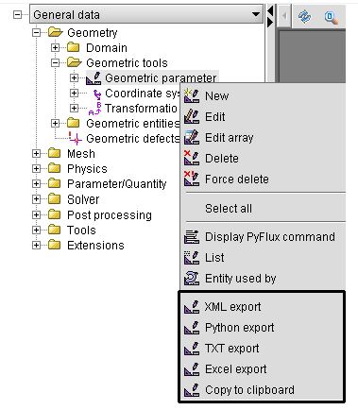
Task: Click the zoom magnifier toolbar icon
Action: 332,16
